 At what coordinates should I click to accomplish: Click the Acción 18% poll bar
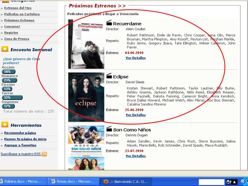[9, 72]
